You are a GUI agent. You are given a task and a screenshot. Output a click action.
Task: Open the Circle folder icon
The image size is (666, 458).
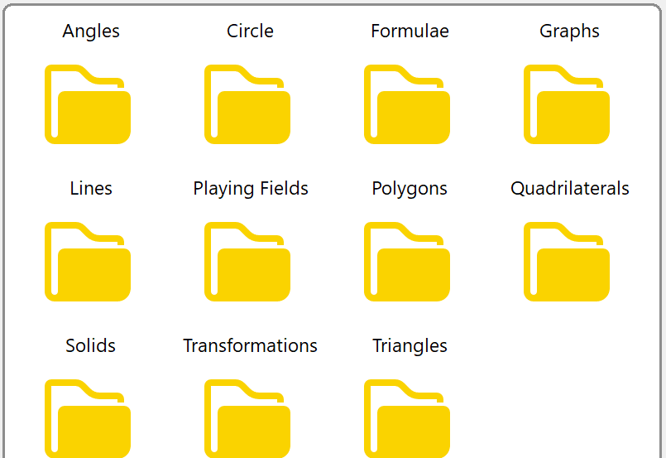[x=247, y=104]
